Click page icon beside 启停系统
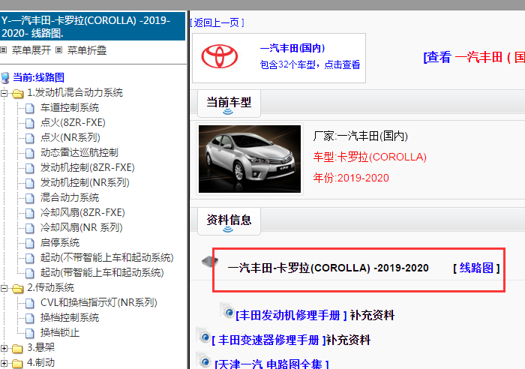Viewport: 525px width, 369px height. click(x=30, y=244)
